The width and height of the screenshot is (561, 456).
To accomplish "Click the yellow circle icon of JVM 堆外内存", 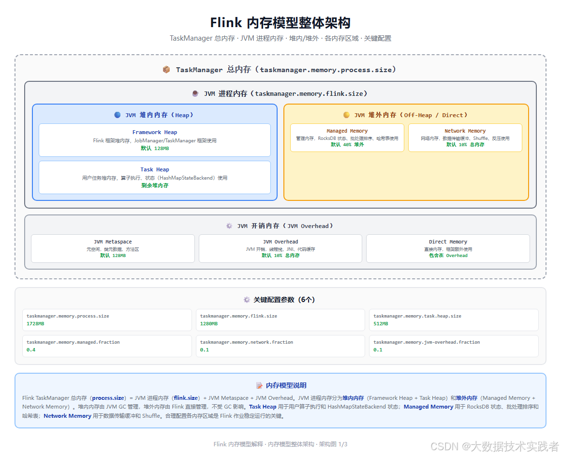I will point(346,115).
